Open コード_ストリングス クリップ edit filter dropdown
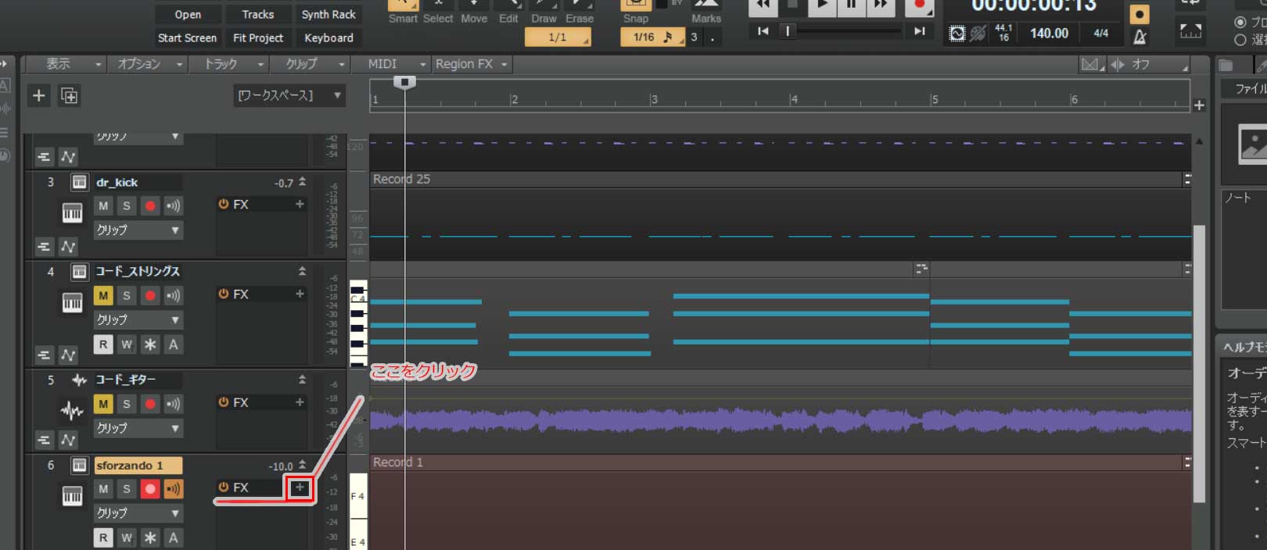The height and width of the screenshot is (550, 1267). click(x=138, y=320)
